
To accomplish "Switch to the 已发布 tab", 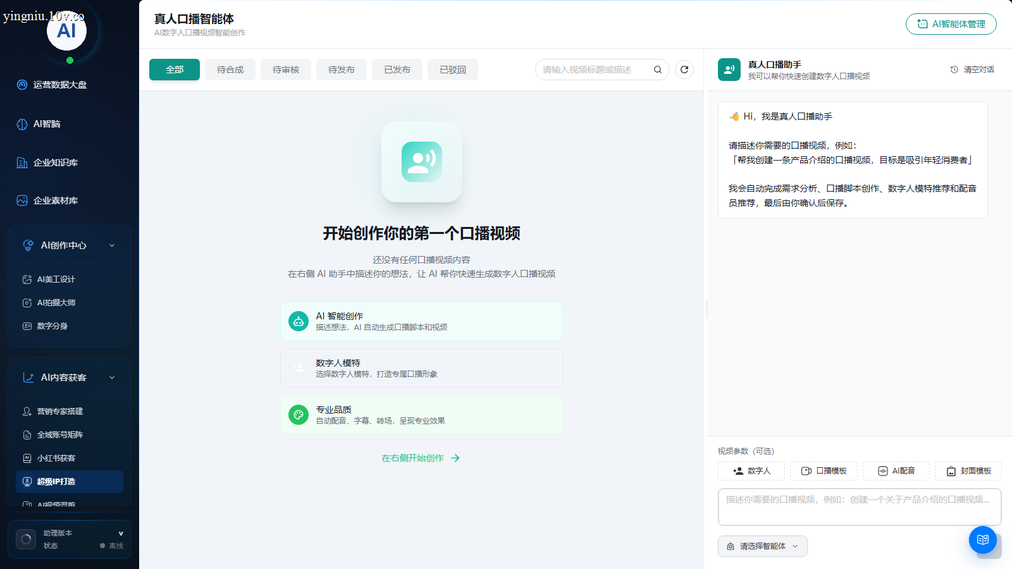I will 397,70.
